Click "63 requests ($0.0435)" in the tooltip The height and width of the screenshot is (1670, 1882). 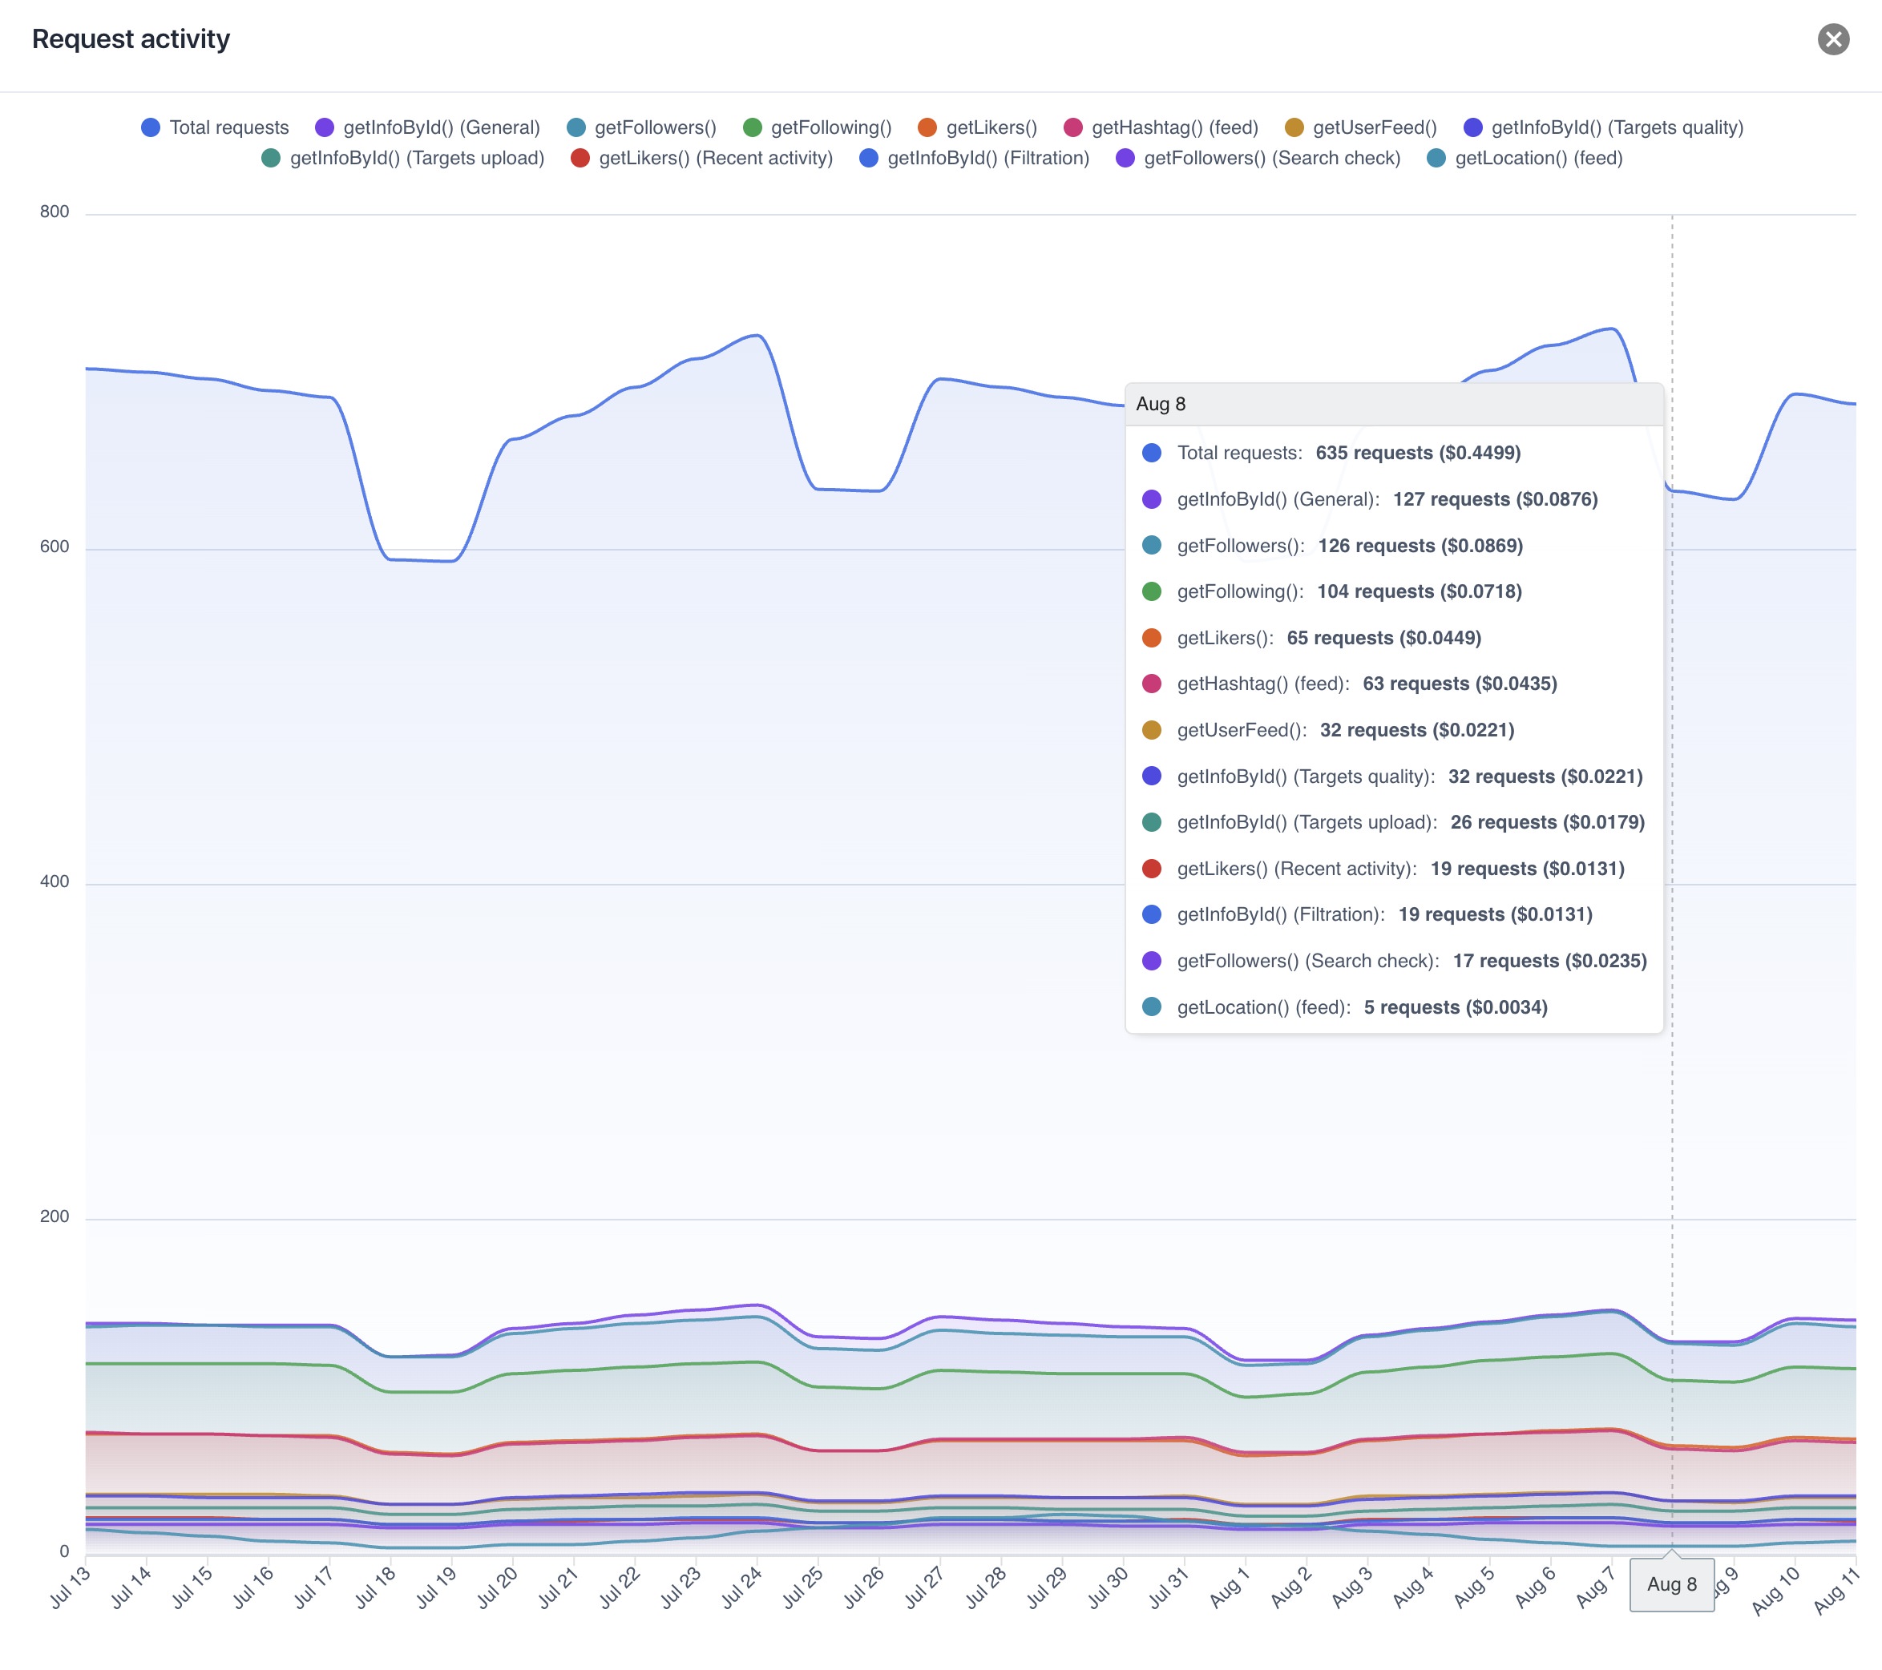coord(1460,683)
